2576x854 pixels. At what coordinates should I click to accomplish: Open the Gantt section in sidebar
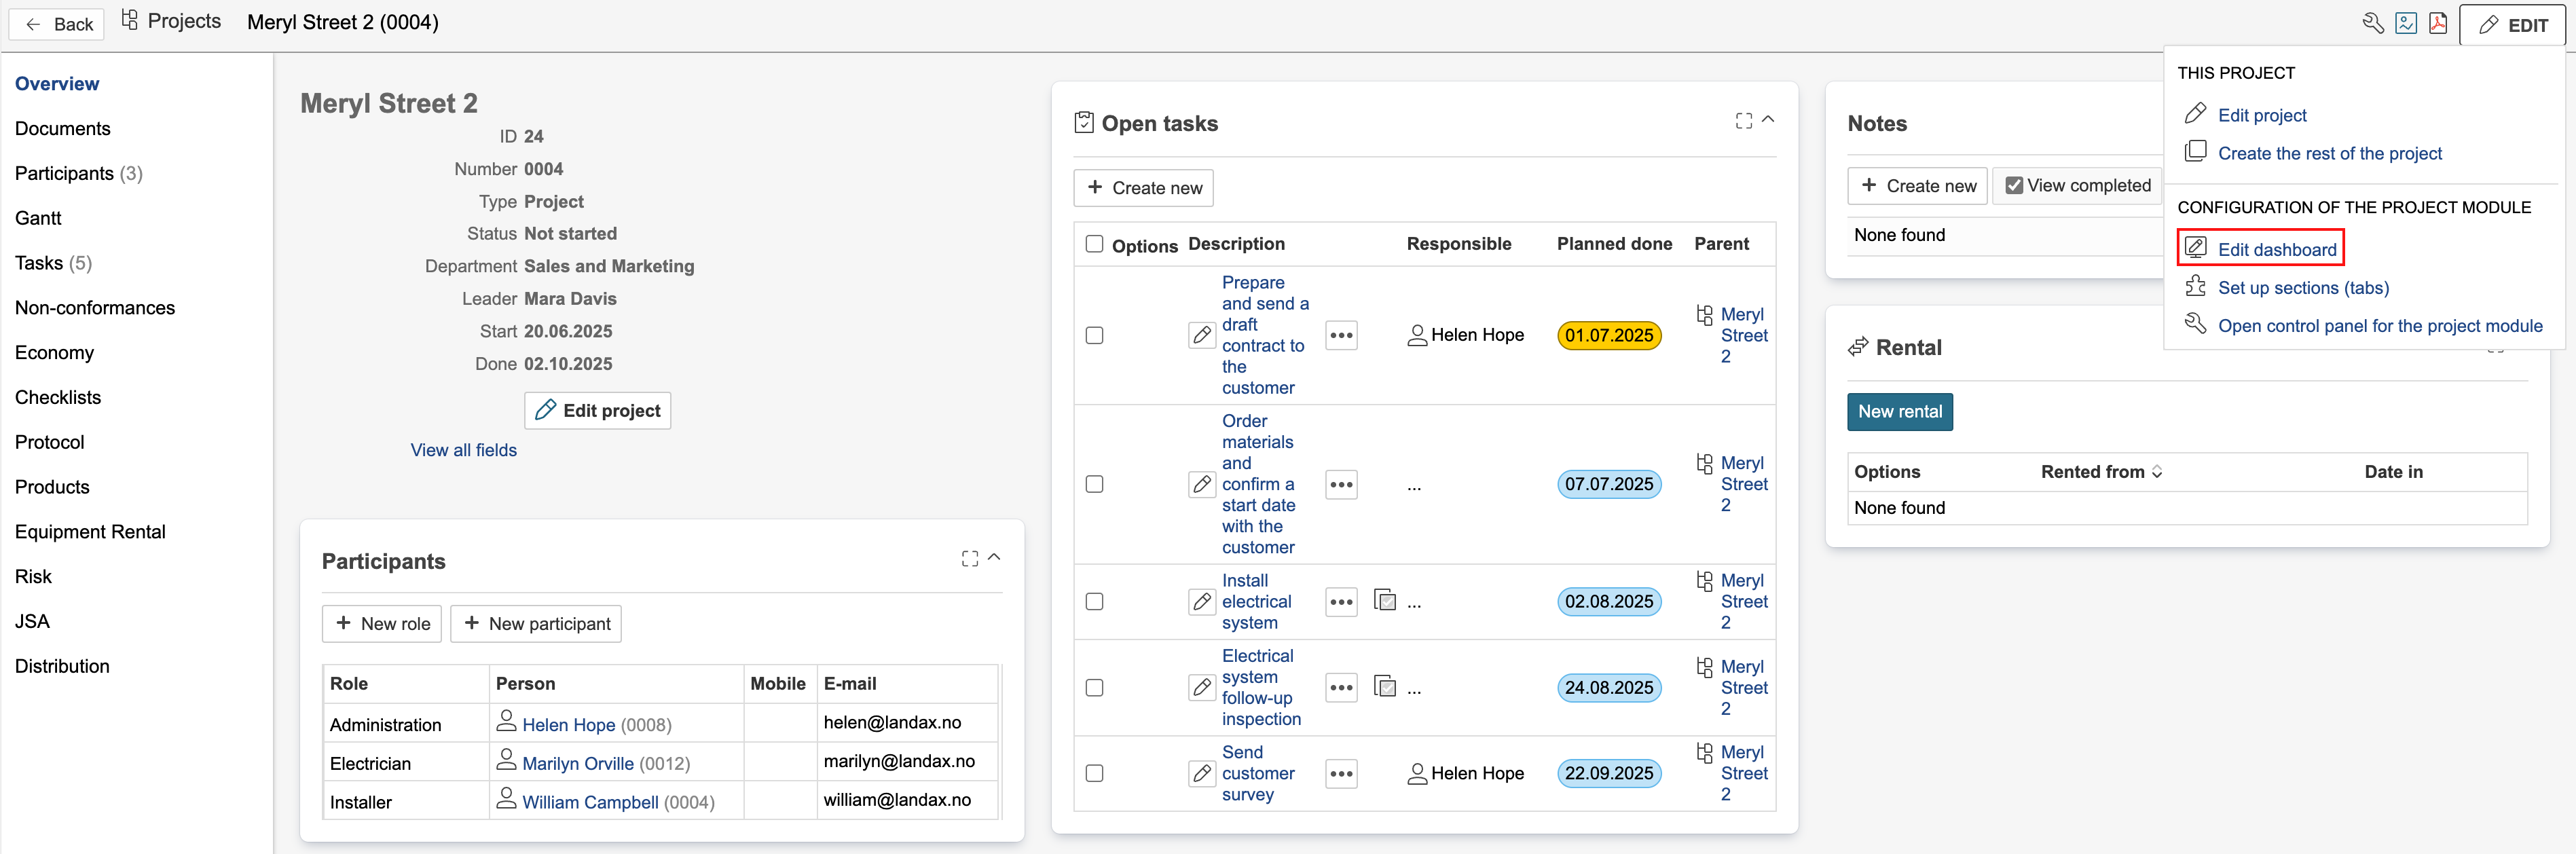[38, 218]
